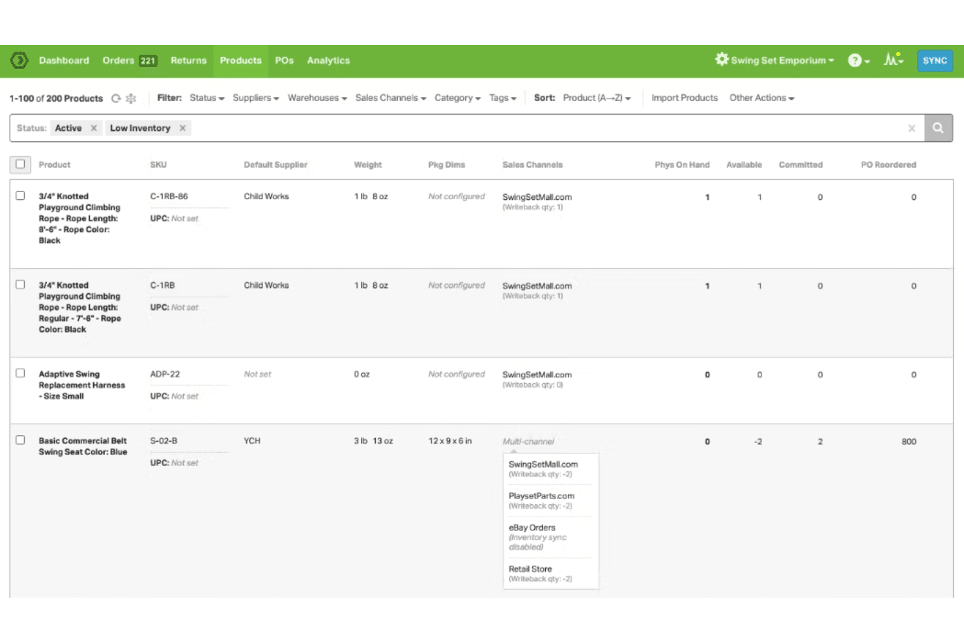Click the snowflake icon next to product count
This screenshot has height=643, width=964.
pos(131,98)
